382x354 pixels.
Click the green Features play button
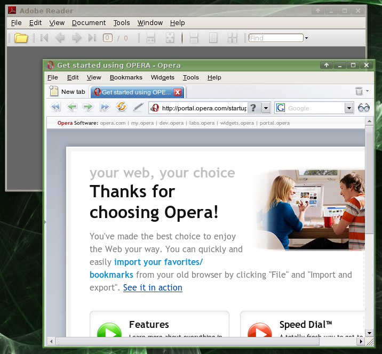click(x=109, y=330)
